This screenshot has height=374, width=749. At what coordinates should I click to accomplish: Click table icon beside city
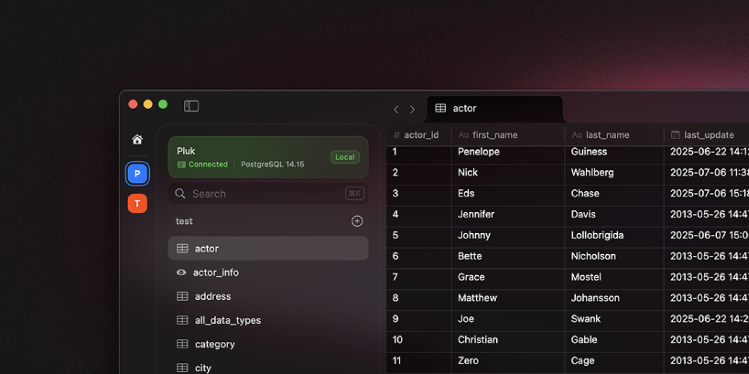tap(183, 368)
